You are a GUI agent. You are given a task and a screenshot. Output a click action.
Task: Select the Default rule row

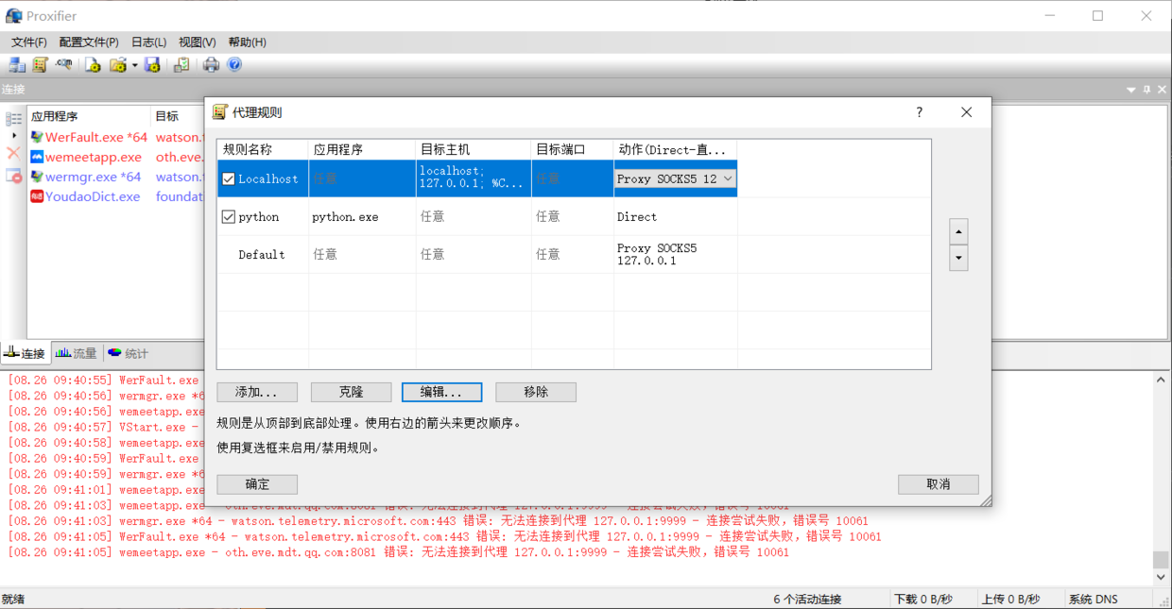574,254
